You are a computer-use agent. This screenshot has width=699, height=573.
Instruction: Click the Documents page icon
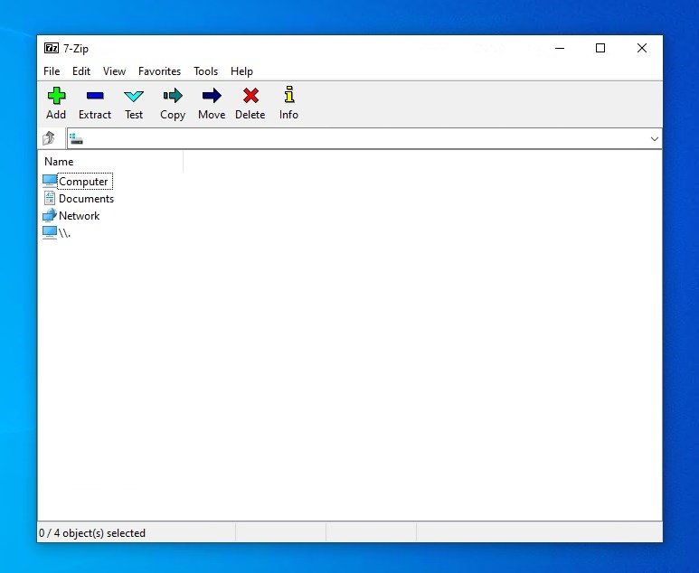point(50,198)
